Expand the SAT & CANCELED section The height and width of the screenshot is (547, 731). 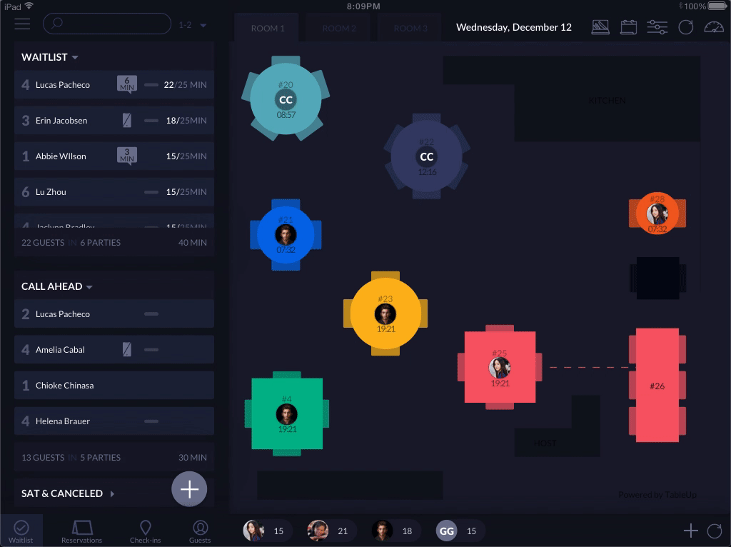coord(68,493)
